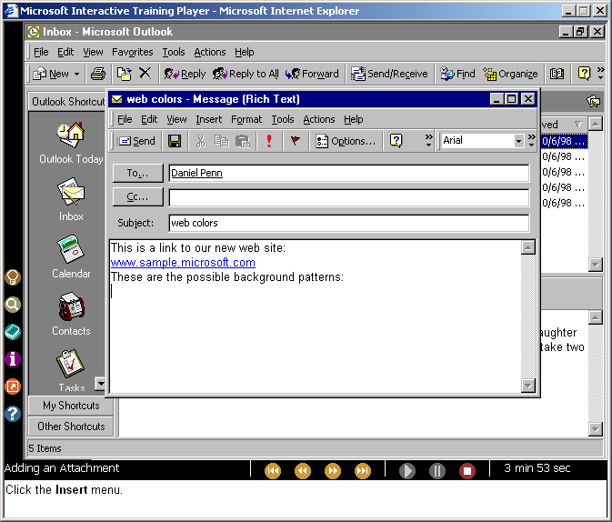Click training player lightbulb icon
This screenshot has height=522, width=612.
click(13, 277)
